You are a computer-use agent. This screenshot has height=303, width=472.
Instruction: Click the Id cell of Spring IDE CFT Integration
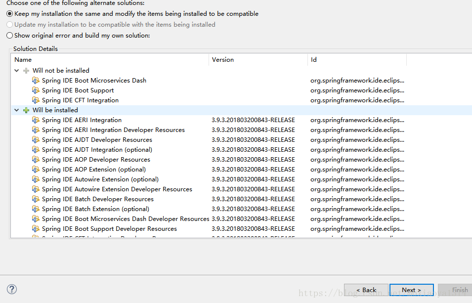pos(357,100)
